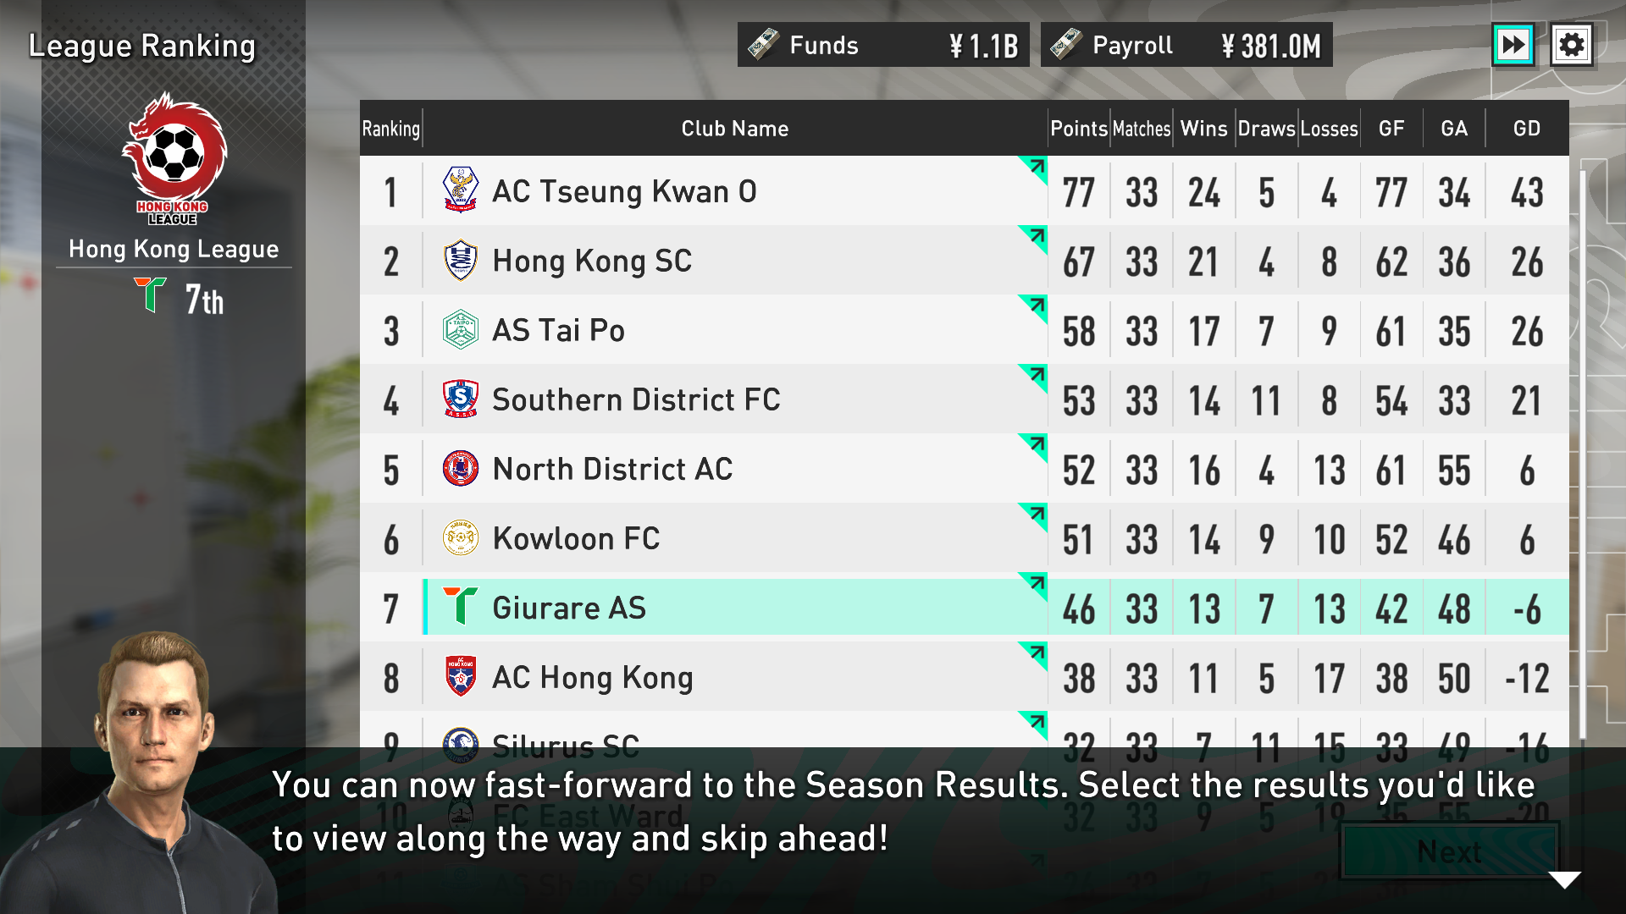
Task: Click the fast-forward button
Action: pyautogui.click(x=1513, y=45)
